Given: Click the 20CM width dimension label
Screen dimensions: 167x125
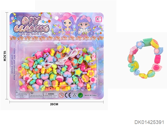Looking at the screenshot, I should pos(54,104).
